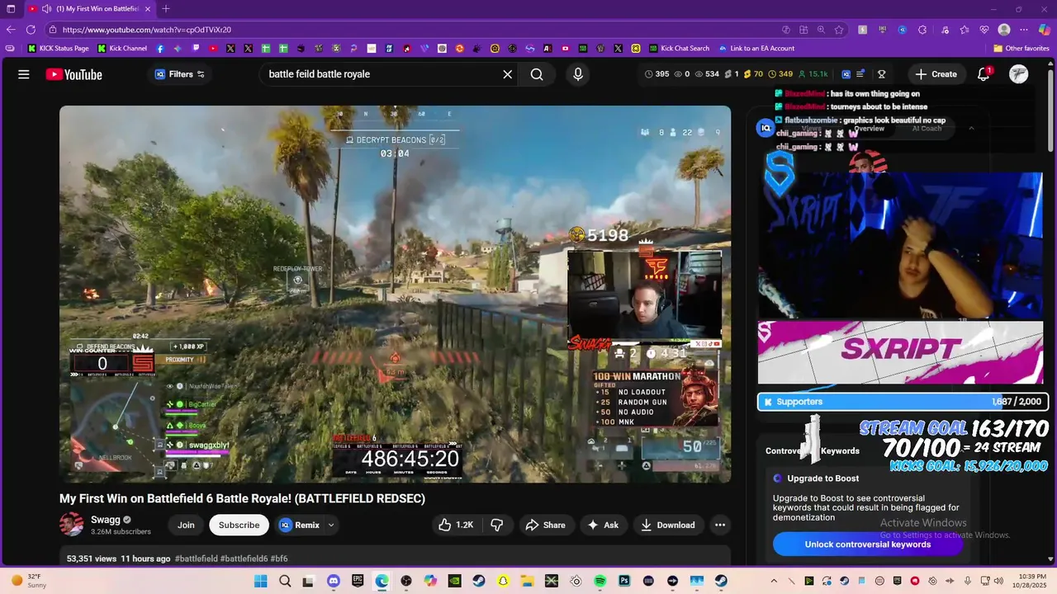Click Unlock controversial keywords
Screen dimensions: 1057x594
coord(868,544)
